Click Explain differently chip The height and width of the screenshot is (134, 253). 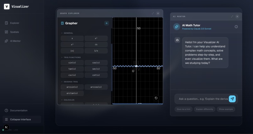(x=205, y=109)
